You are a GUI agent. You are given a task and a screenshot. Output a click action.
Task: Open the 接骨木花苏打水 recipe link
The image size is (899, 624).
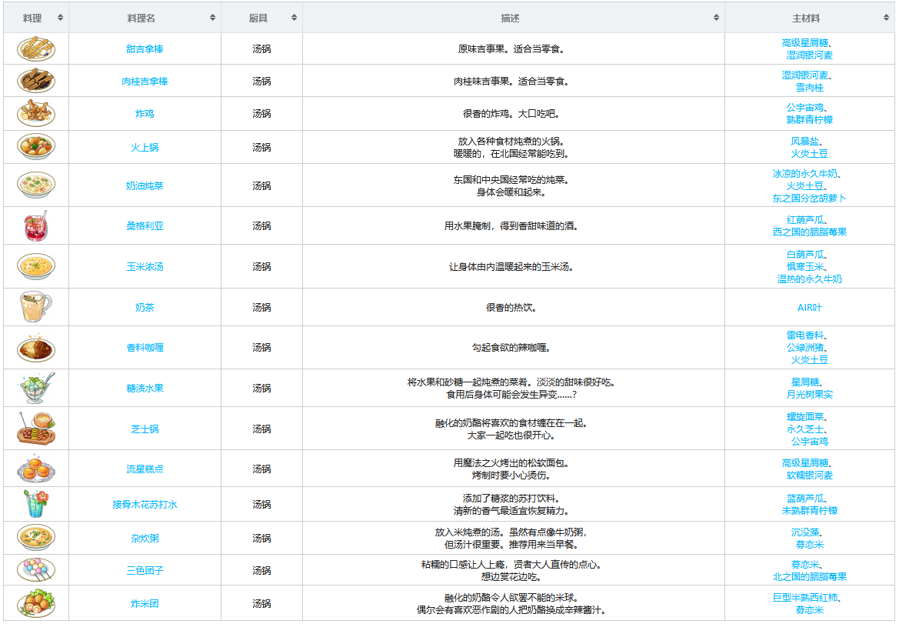(145, 504)
